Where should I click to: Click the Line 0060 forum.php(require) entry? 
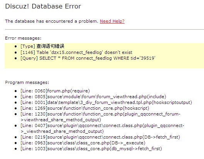tap(55, 91)
